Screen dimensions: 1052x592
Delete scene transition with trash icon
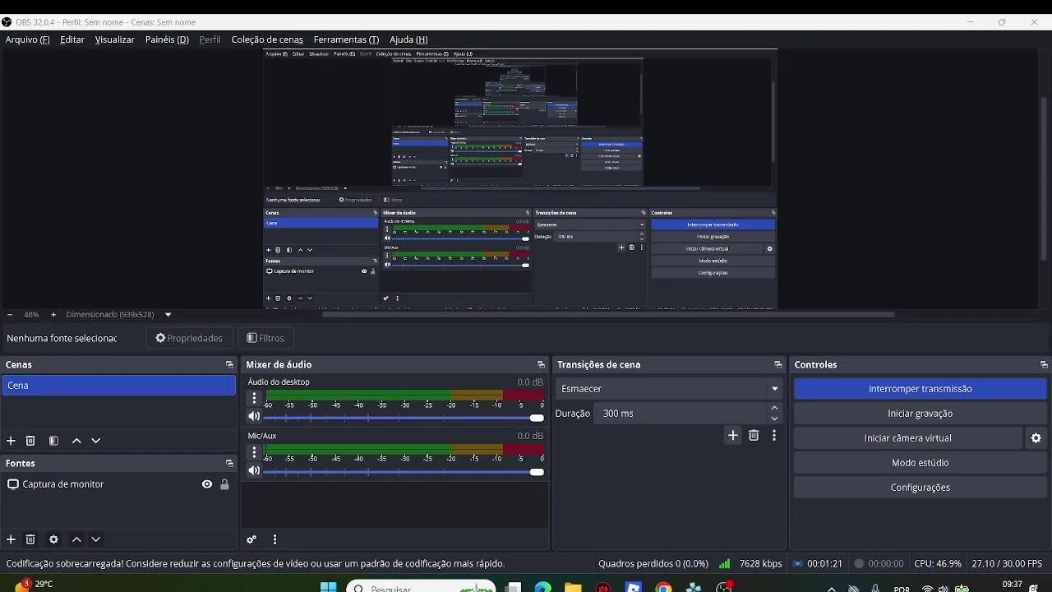pyautogui.click(x=754, y=435)
